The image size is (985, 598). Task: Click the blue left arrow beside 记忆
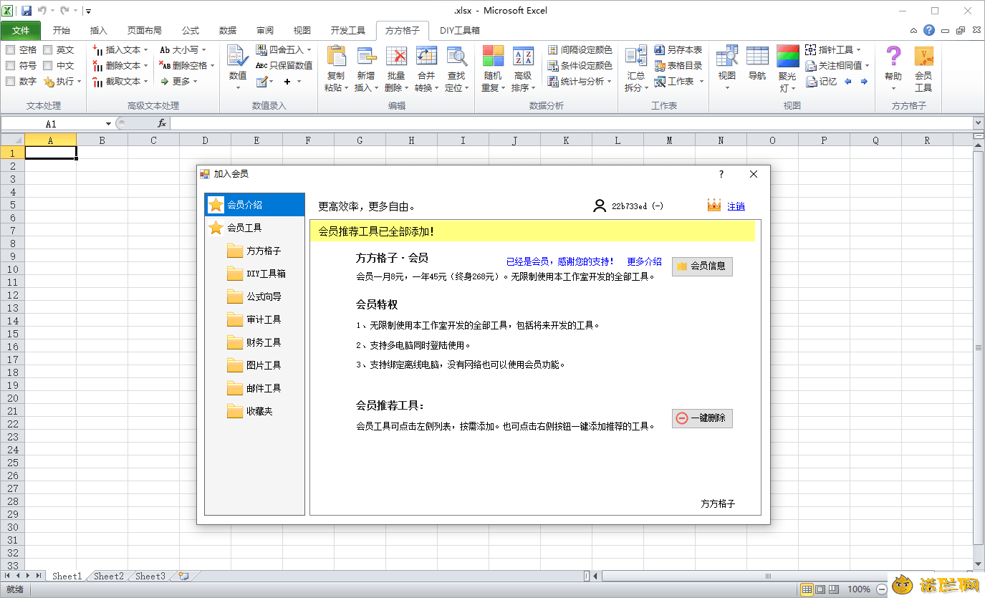coord(848,81)
